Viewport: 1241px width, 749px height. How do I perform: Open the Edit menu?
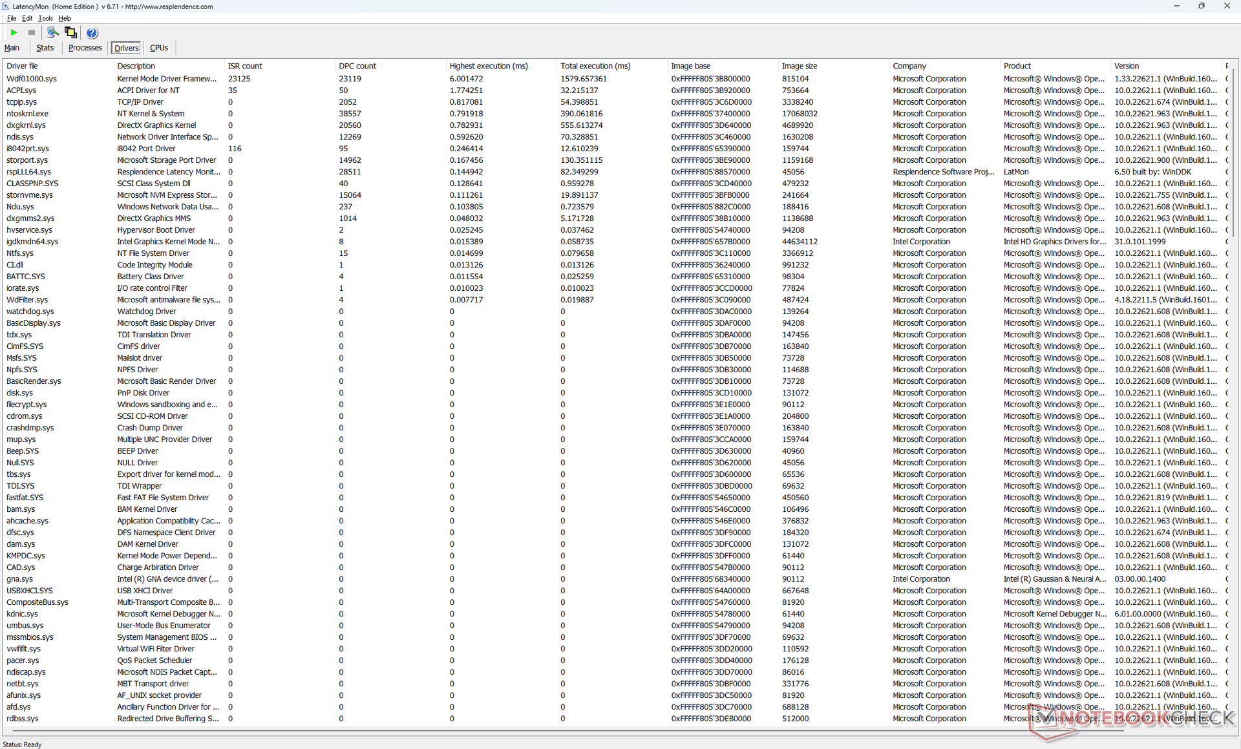click(27, 18)
